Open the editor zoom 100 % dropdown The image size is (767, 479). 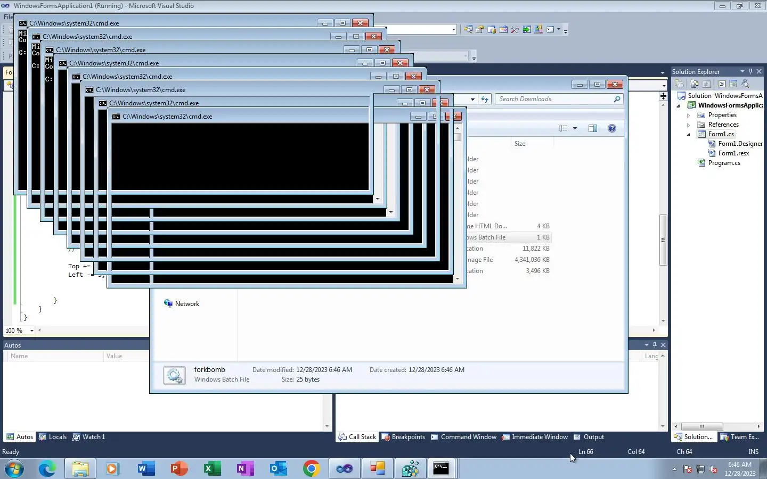point(32,331)
